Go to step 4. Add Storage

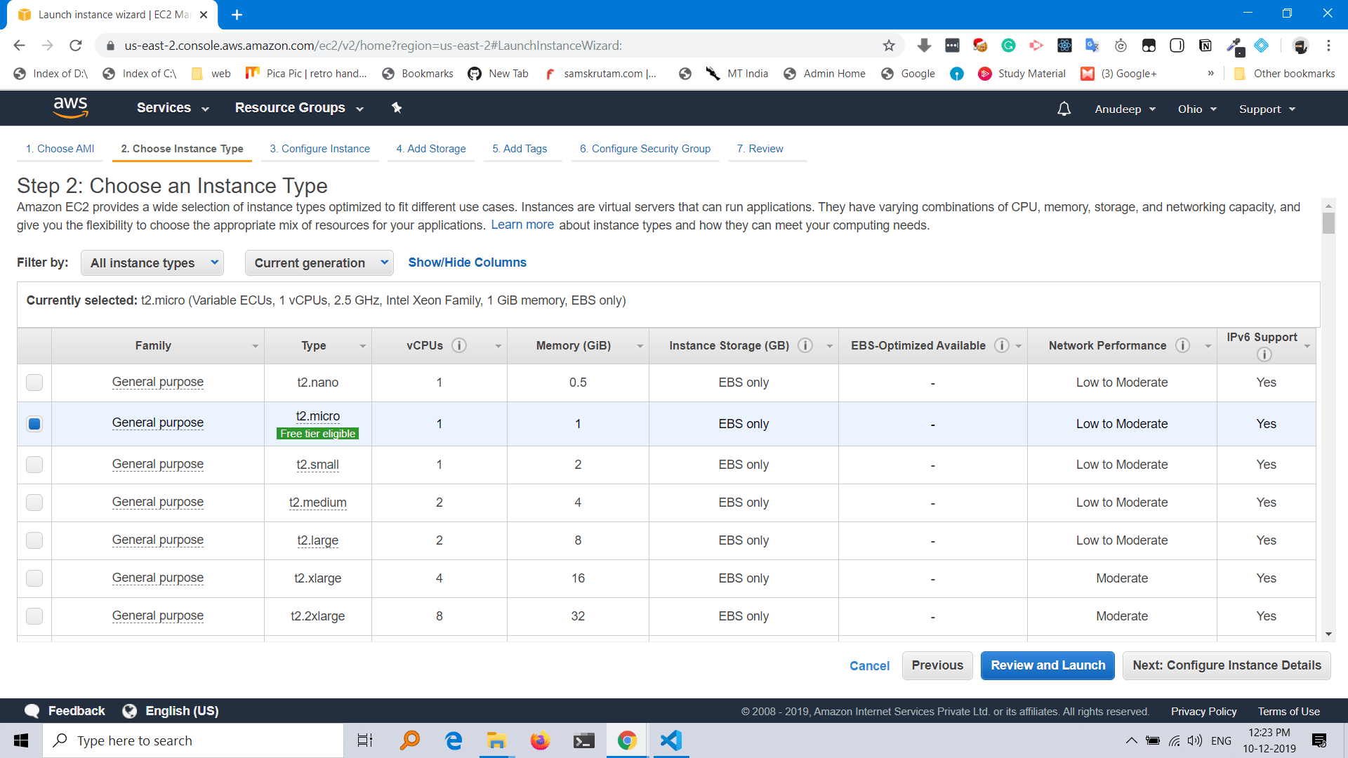pyautogui.click(x=431, y=149)
